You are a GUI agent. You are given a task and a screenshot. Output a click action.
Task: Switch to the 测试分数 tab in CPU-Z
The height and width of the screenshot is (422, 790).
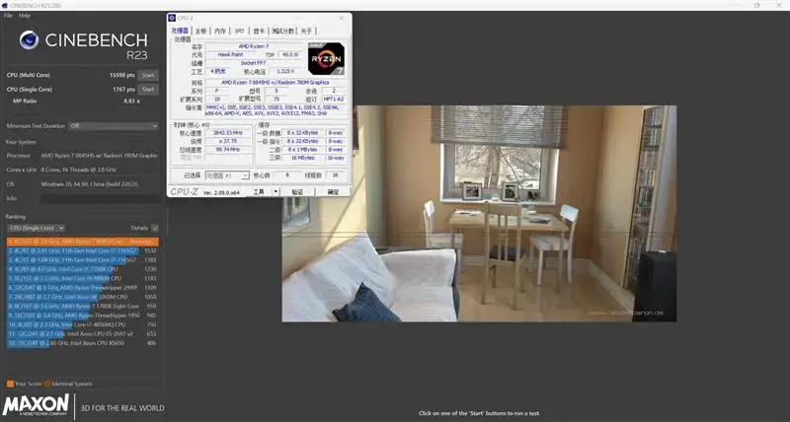pyautogui.click(x=283, y=32)
